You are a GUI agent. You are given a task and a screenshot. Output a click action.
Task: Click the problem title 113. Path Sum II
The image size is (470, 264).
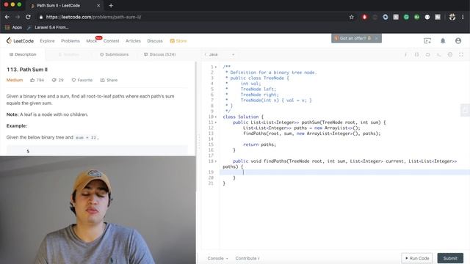point(27,70)
